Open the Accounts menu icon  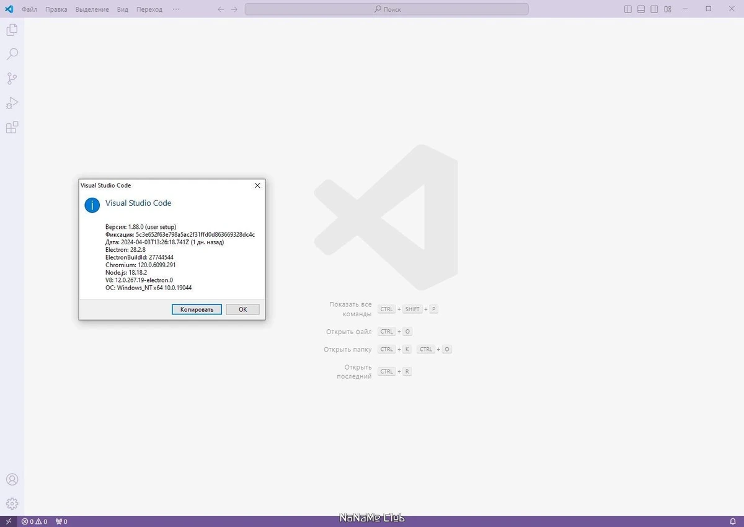point(12,479)
